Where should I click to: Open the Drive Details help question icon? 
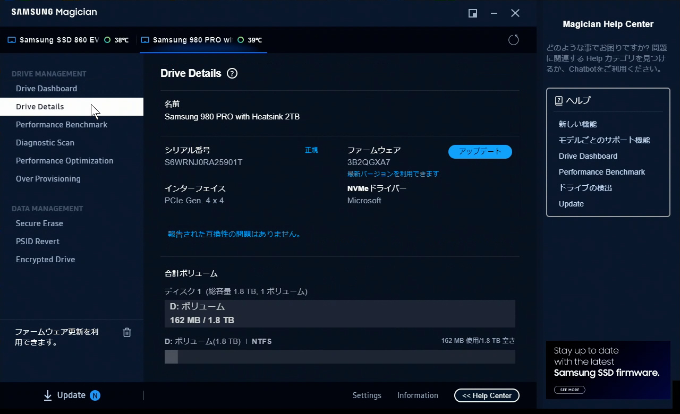coord(232,74)
